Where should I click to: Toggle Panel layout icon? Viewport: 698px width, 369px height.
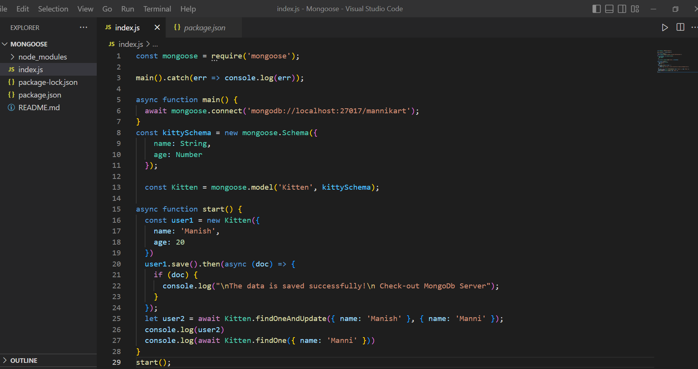(609, 9)
